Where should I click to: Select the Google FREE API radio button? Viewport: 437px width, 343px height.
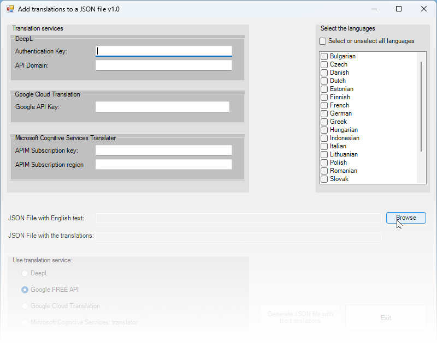[x=25, y=290]
